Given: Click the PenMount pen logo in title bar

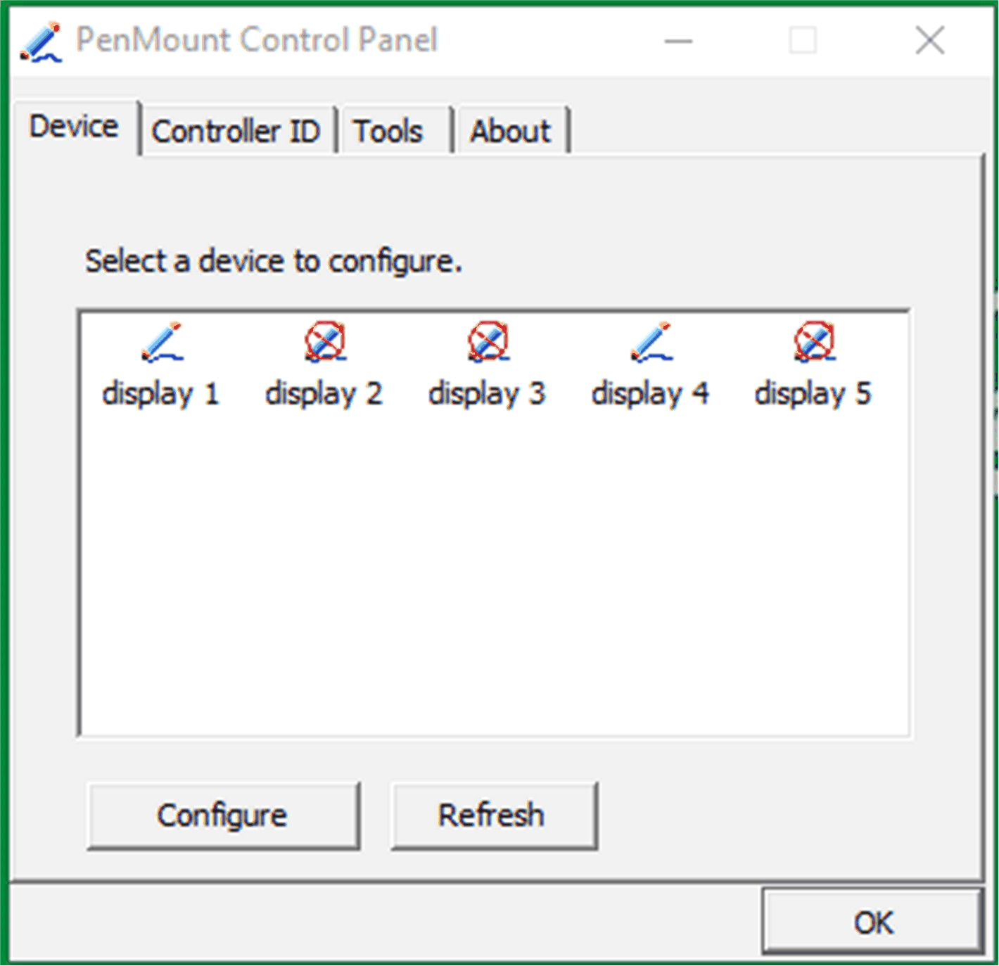Looking at the screenshot, I should point(40,40).
